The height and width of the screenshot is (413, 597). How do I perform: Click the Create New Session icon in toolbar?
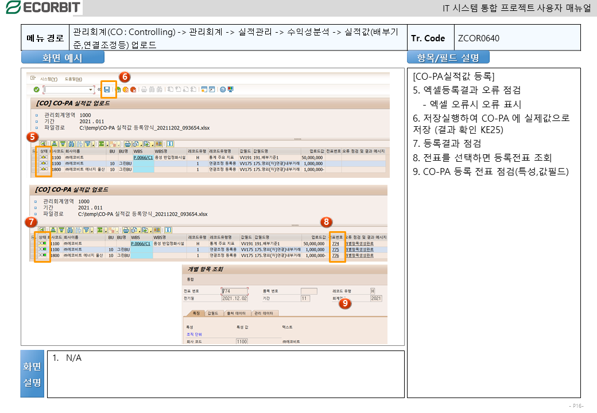pyautogui.click(x=204, y=89)
